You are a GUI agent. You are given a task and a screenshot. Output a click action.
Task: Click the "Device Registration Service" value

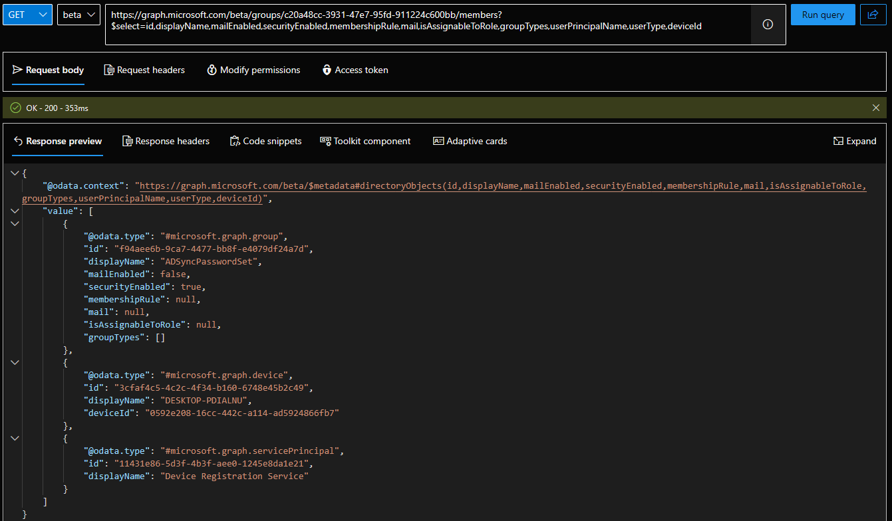[235, 476]
